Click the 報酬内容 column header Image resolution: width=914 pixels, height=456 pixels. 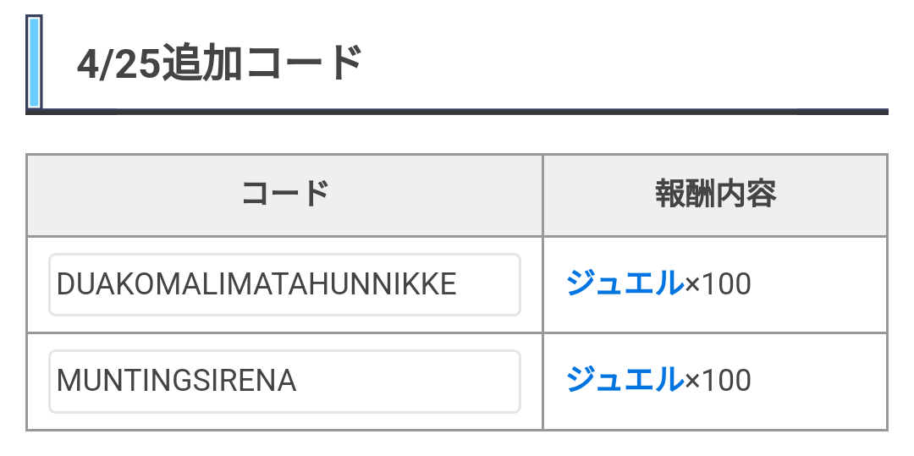(x=715, y=194)
